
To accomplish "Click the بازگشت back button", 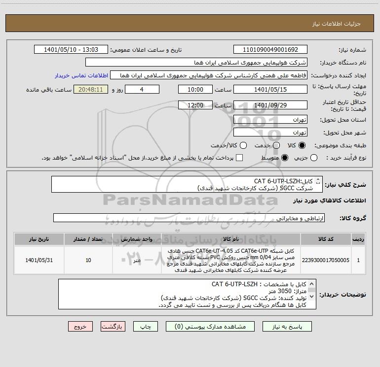I will [113, 327].
